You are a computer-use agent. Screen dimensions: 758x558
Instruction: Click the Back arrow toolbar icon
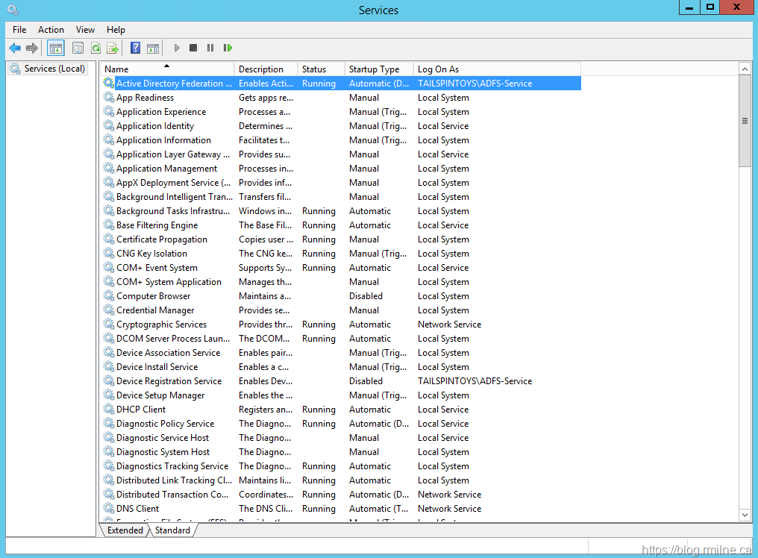click(x=15, y=48)
